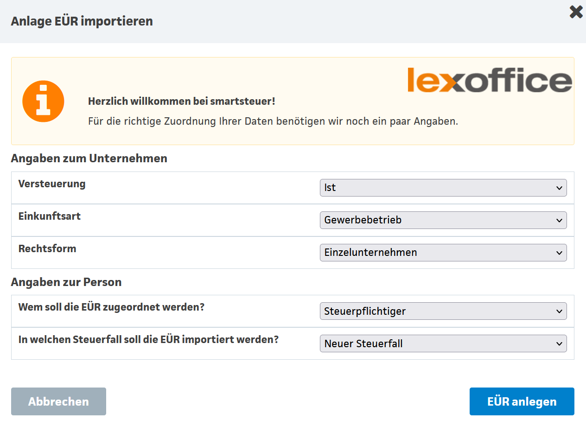Click the 'Herzlich willkommen bei smartsteuer!' text

pos(181,101)
